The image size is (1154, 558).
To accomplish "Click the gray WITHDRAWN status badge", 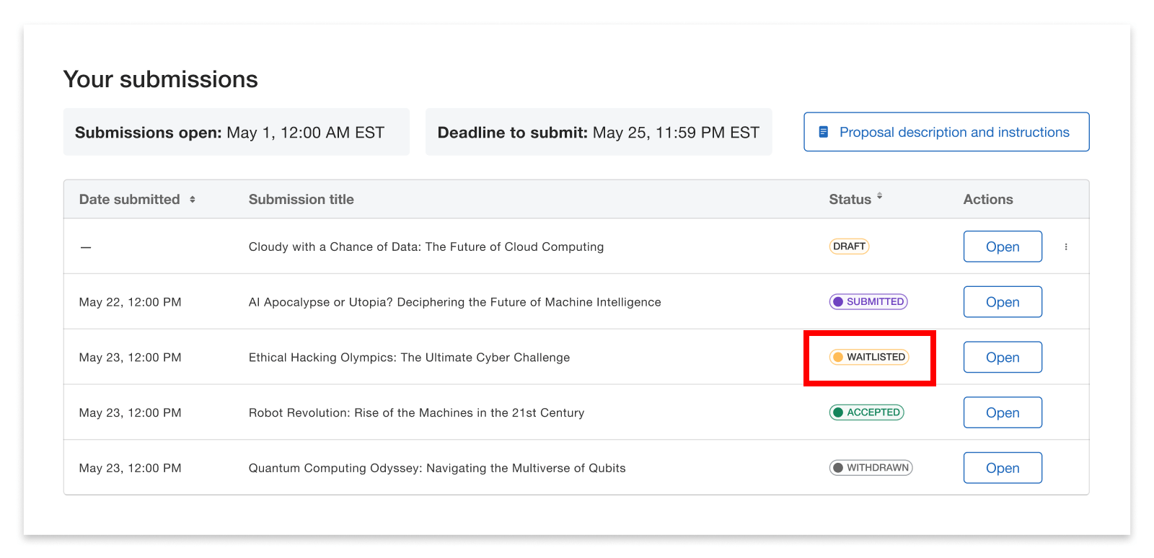I will point(871,468).
